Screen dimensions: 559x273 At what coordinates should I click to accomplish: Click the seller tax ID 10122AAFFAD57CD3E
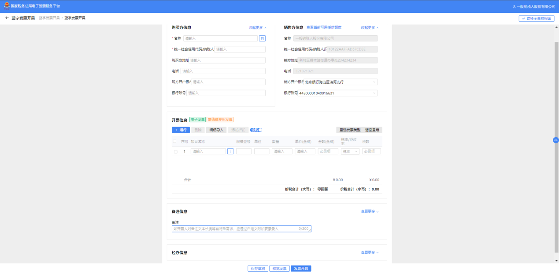pos(352,49)
